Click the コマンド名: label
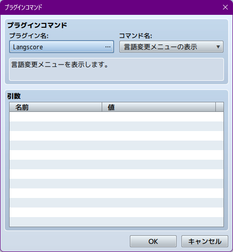The image size is (233, 252). click(x=136, y=35)
